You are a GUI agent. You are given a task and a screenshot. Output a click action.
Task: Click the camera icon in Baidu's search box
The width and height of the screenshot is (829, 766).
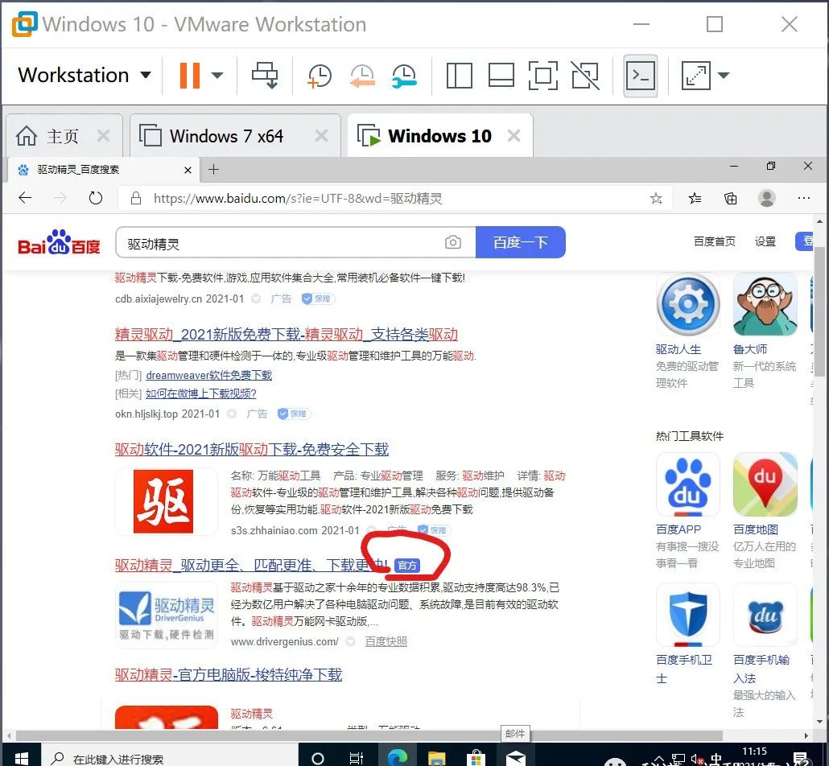(452, 241)
